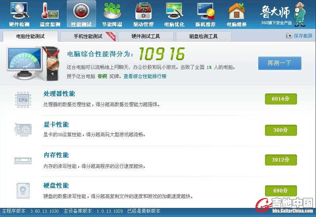Open the 查看综合性能排行榜 ranking link
This screenshot has height=217, width=316.
click(x=145, y=76)
